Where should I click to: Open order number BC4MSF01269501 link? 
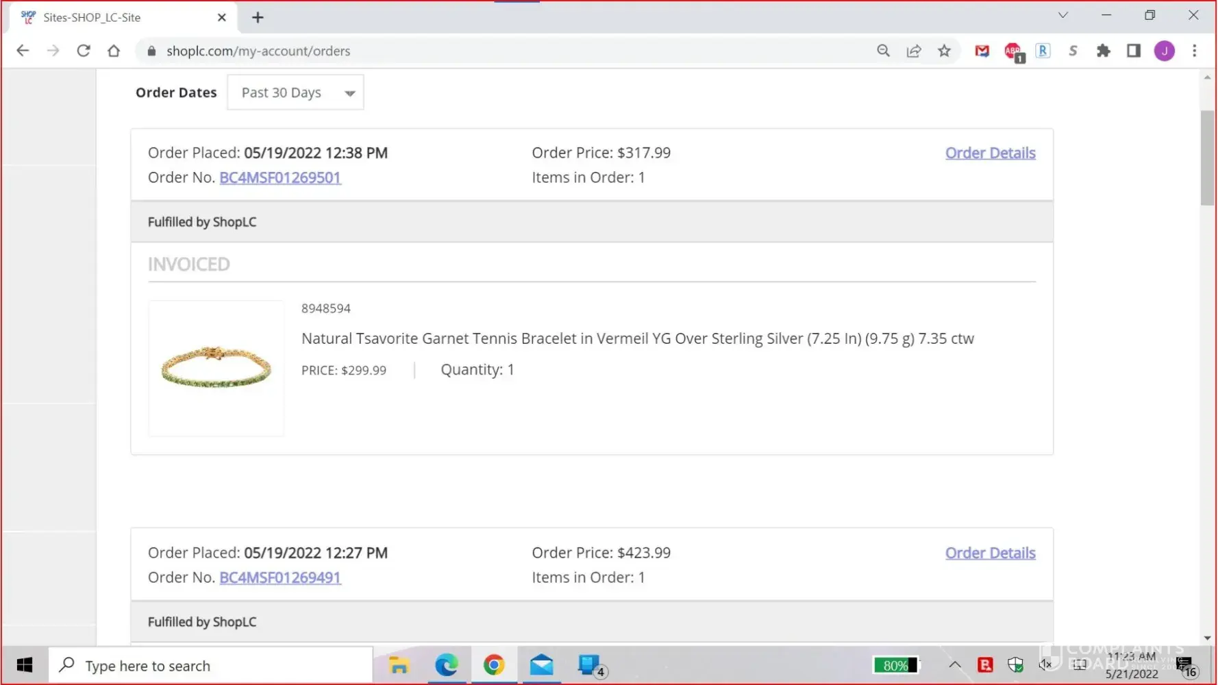(x=279, y=177)
